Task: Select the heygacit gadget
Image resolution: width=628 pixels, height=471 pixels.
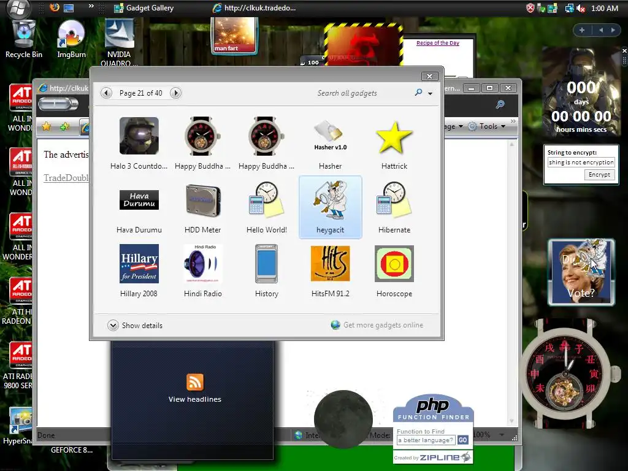Action: pyautogui.click(x=330, y=207)
